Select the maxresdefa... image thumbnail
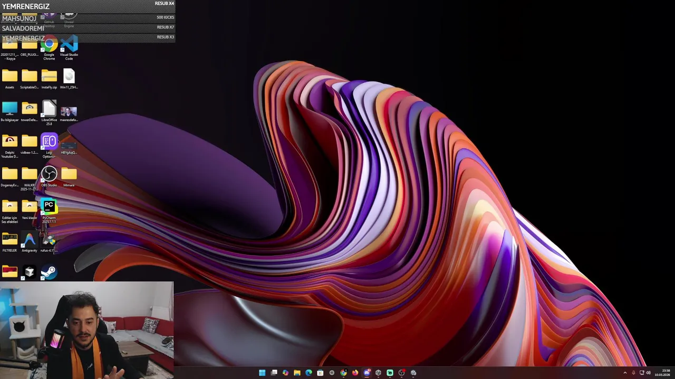The image size is (675, 379). click(x=69, y=113)
